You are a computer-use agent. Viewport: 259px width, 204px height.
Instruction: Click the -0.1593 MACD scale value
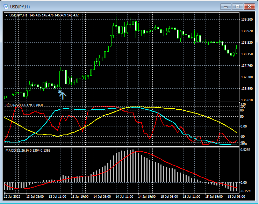[246, 191]
